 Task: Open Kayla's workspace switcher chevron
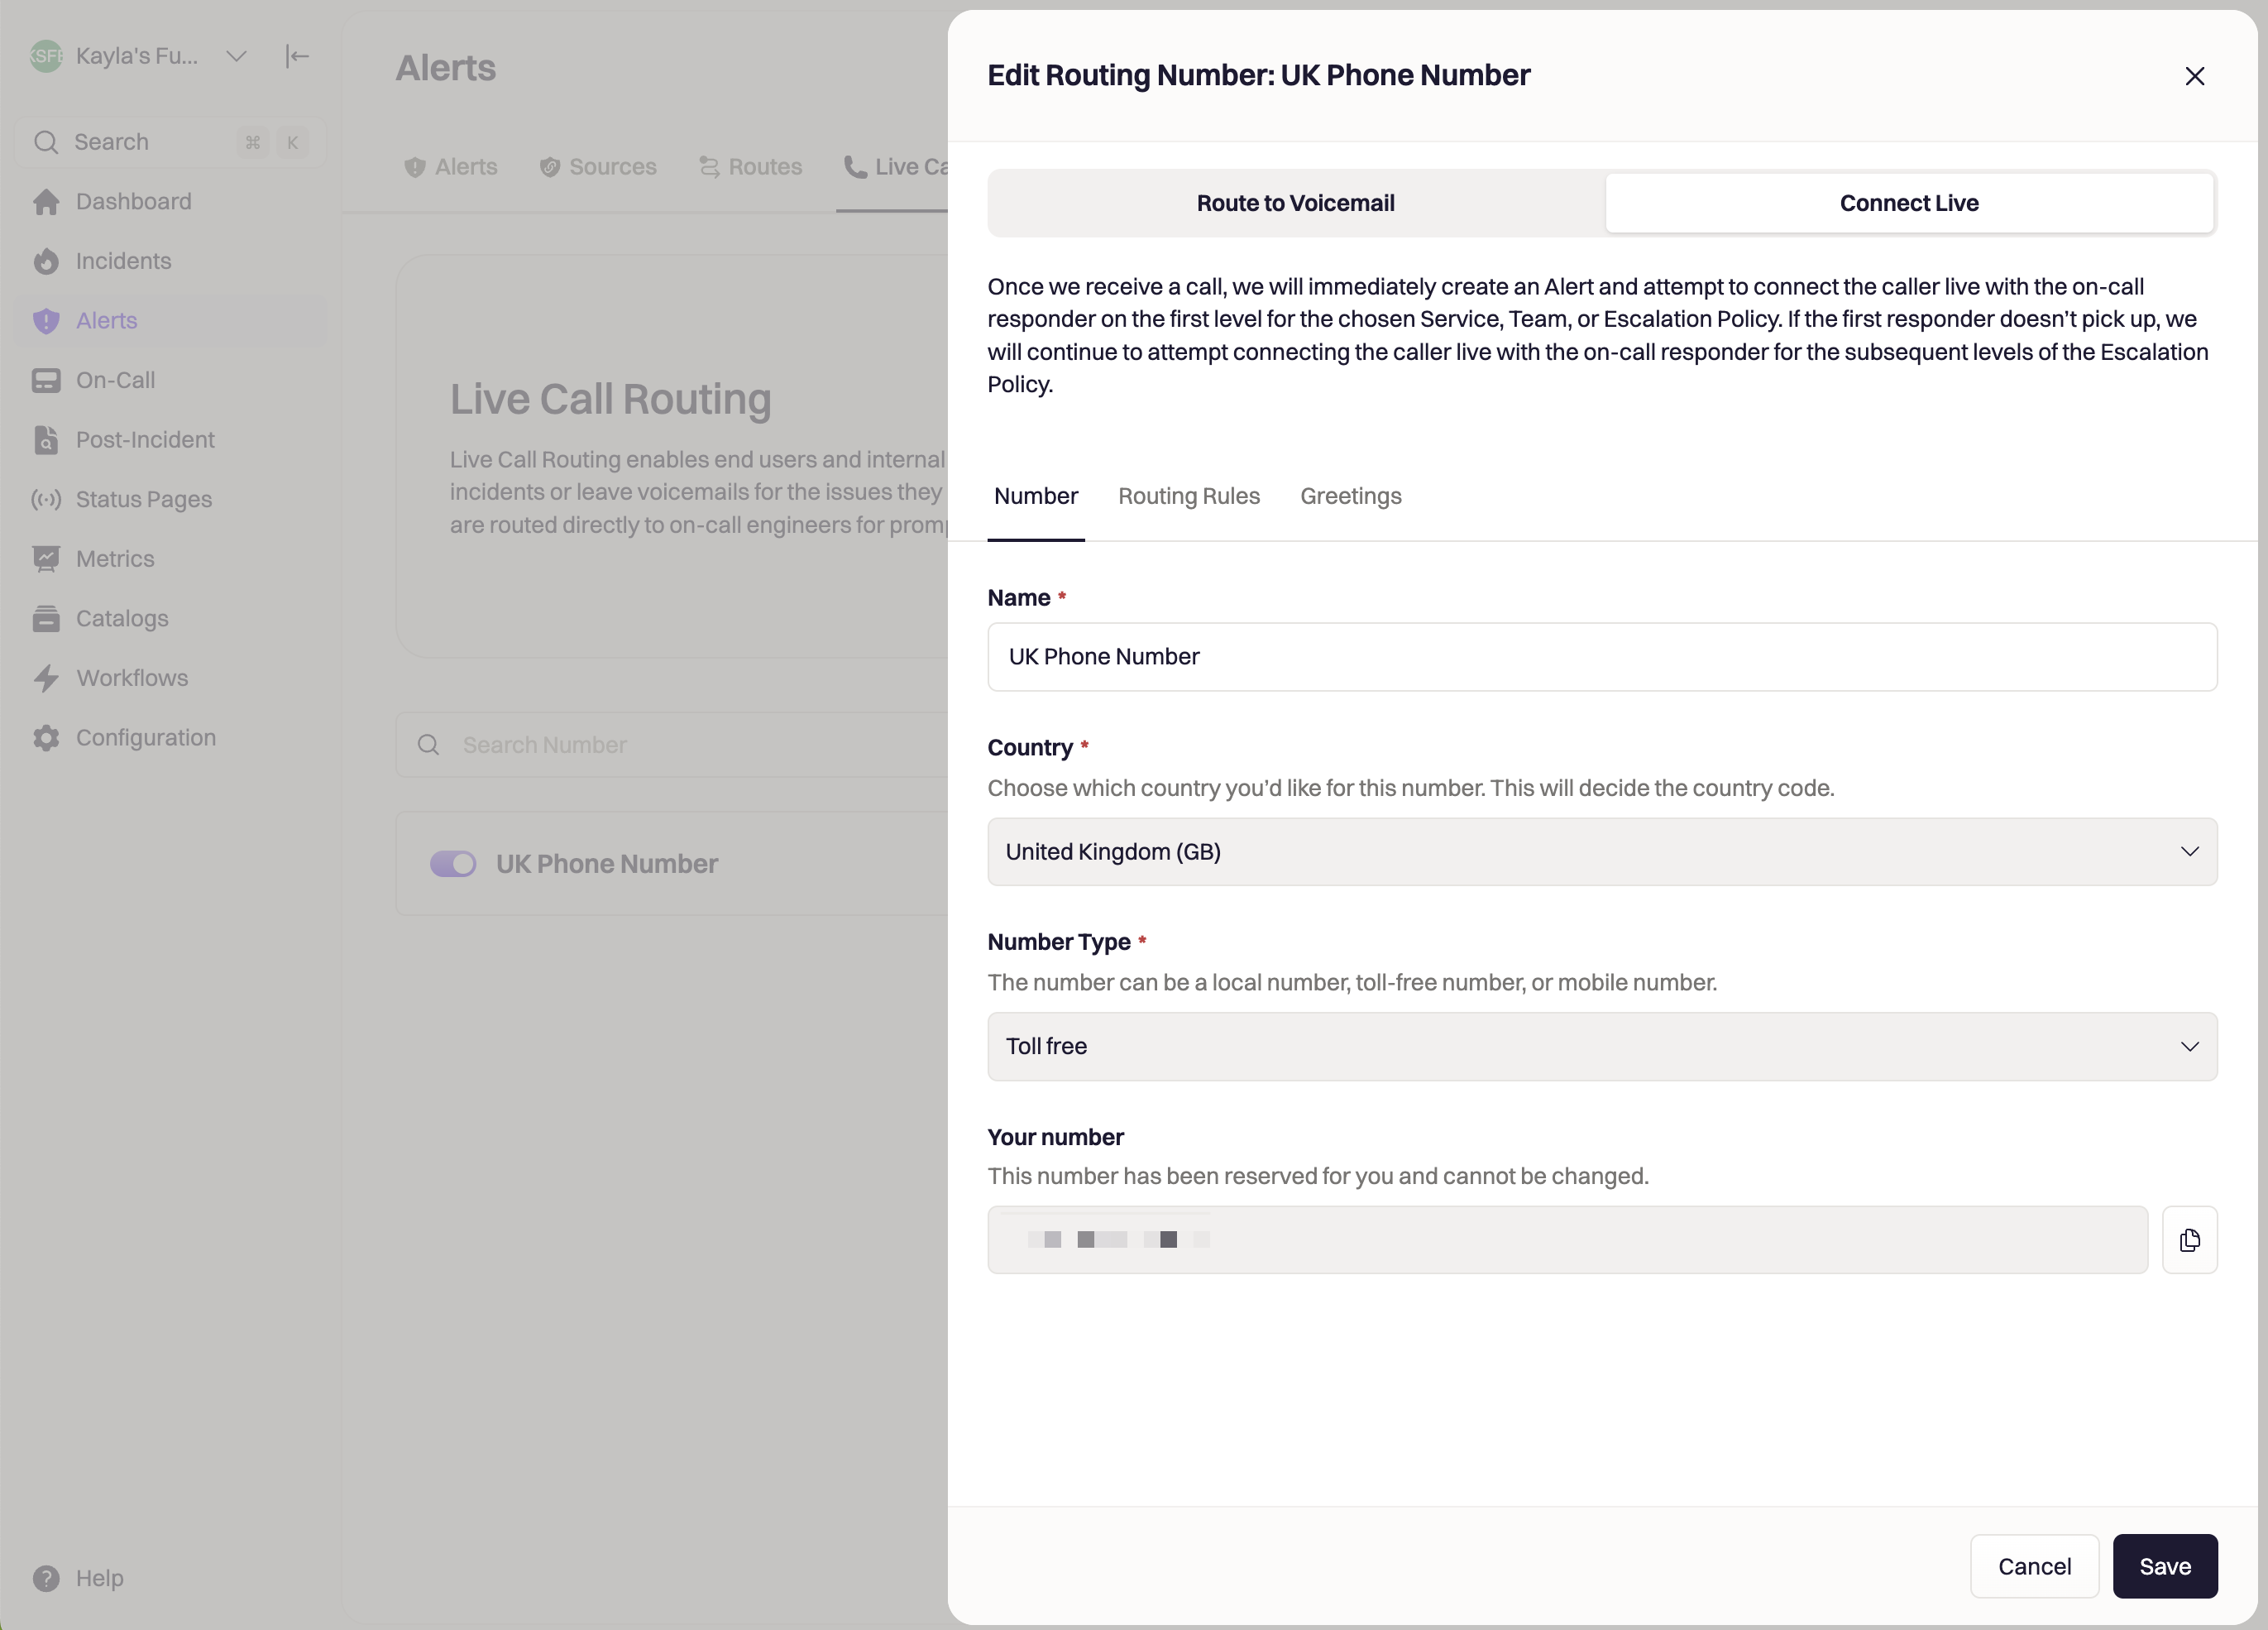pyautogui.click(x=236, y=56)
